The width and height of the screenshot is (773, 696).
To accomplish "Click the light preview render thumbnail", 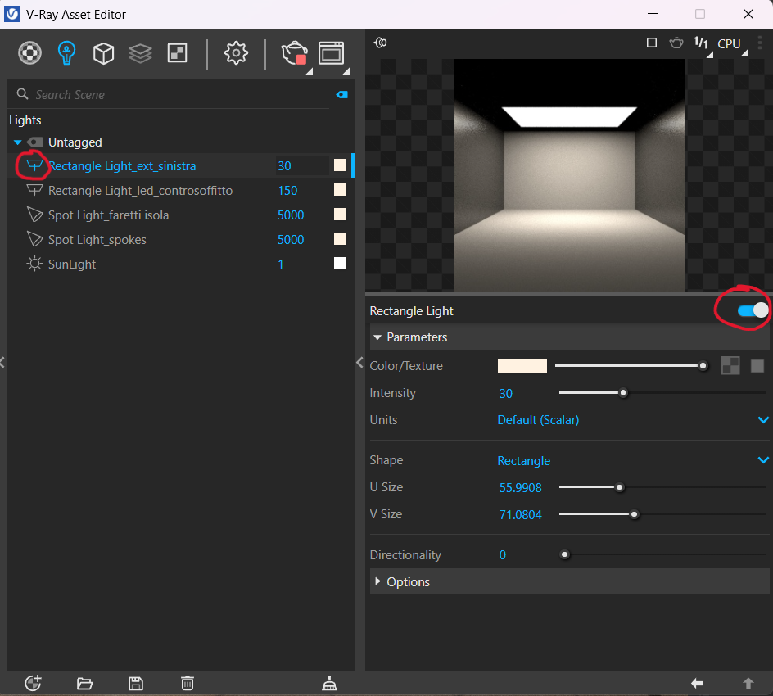I will pyautogui.click(x=569, y=175).
